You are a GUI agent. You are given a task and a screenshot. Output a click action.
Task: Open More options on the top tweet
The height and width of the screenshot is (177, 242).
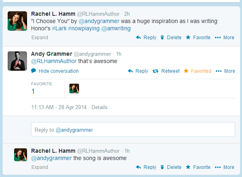pos(224,38)
